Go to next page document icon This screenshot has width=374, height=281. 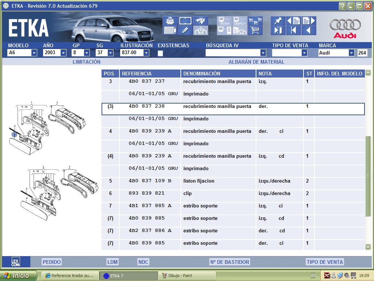point(309,21)
